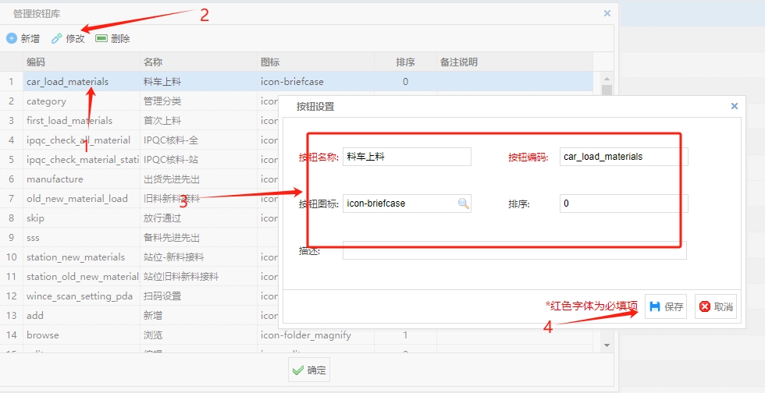Close the 按钮设置 dialog
The height and width of the screenshot is (393, 765).
[x=734, y=106]
